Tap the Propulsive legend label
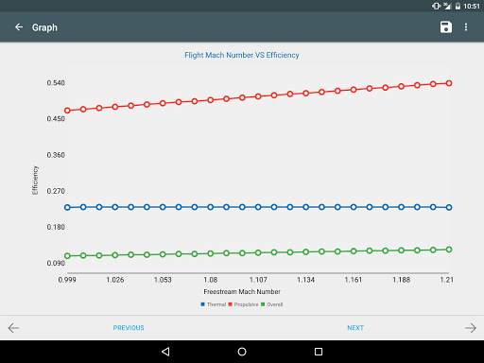 246,304
